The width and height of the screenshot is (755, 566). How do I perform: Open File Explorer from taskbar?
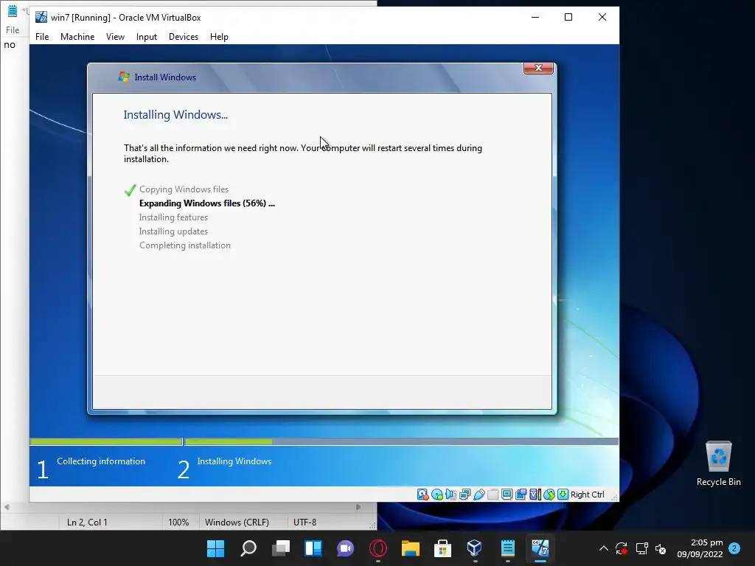(410, 548)
